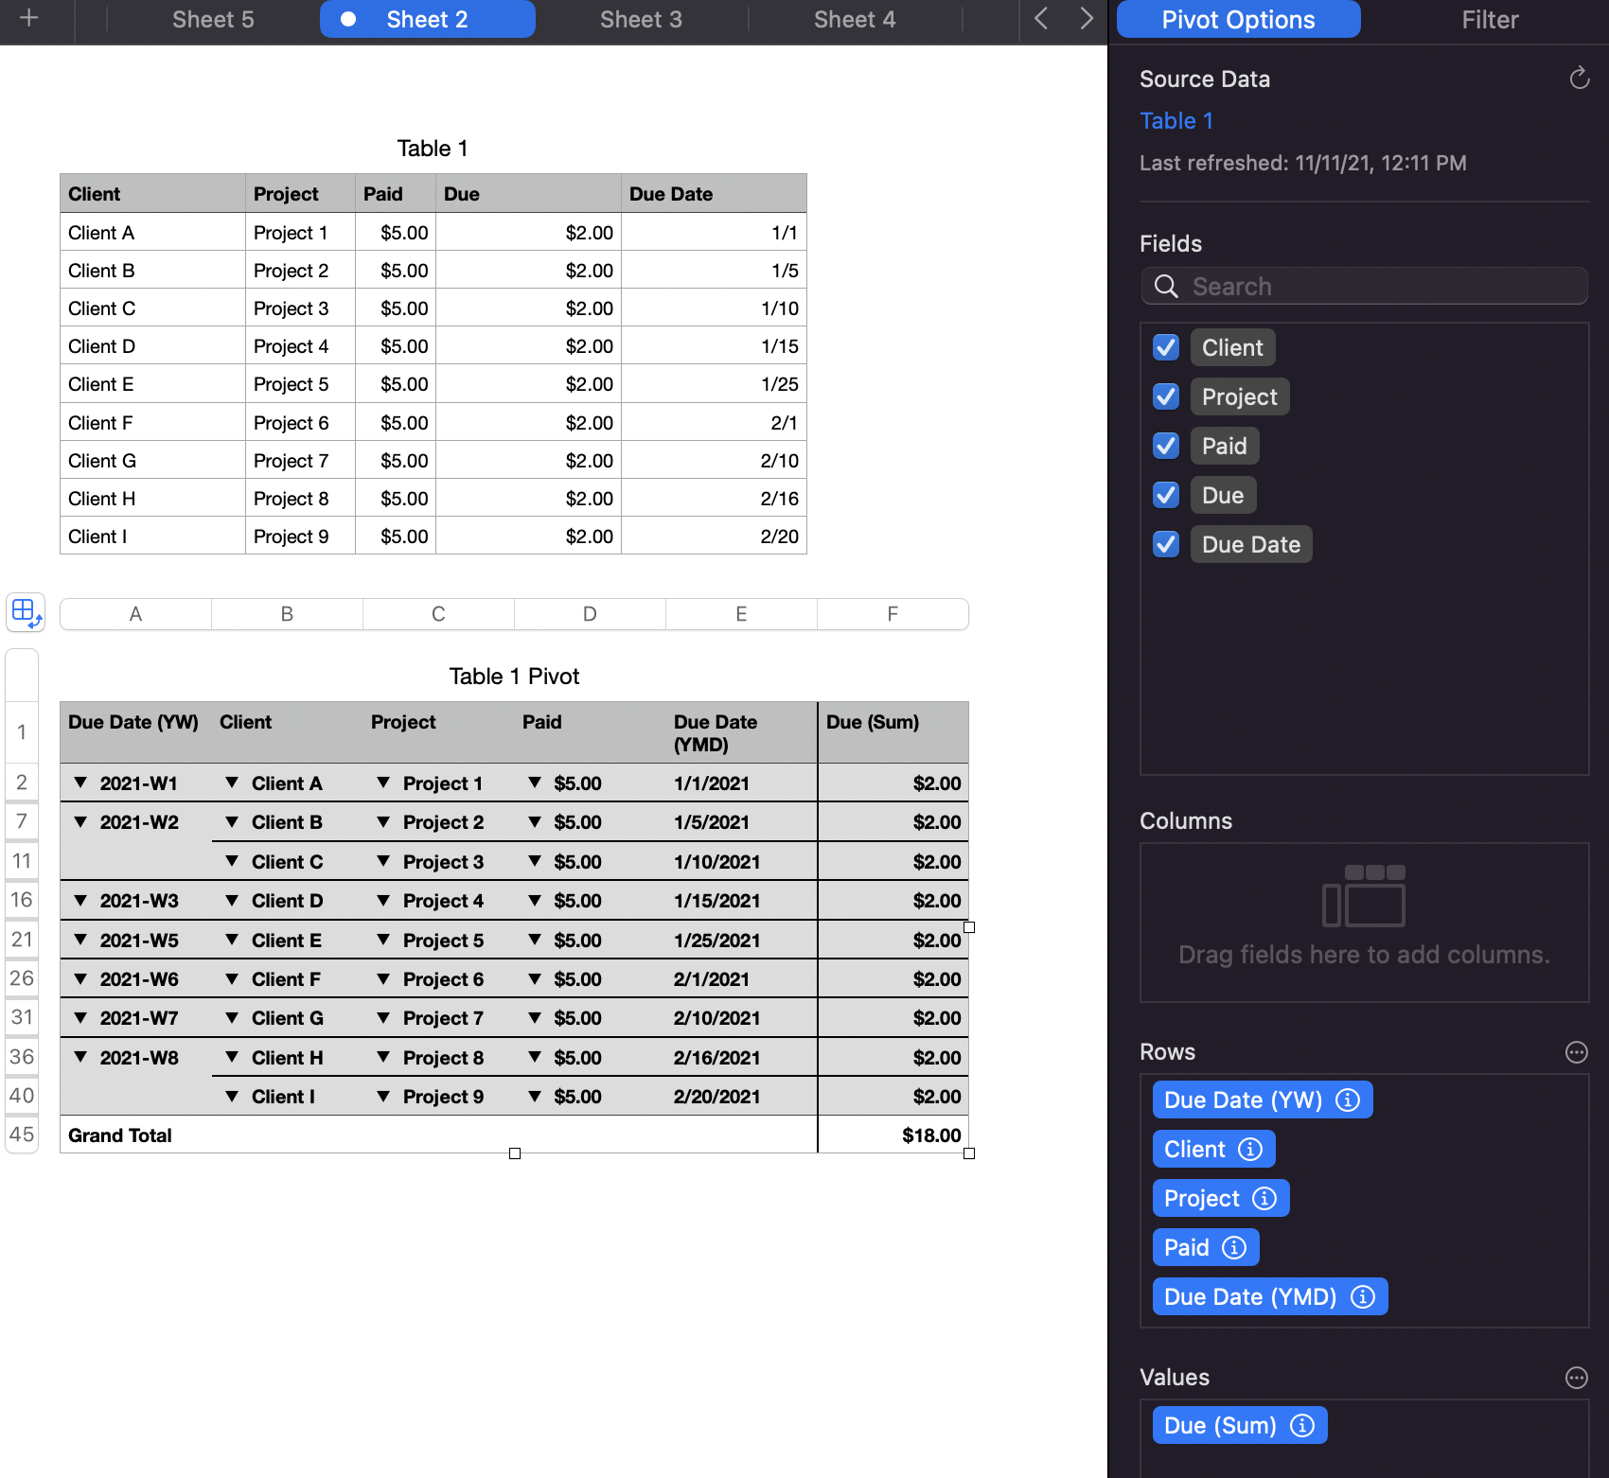Open info options for Due Date (YW) row field
Screen dimensions: 1609x1478
pos(1348,1099)
